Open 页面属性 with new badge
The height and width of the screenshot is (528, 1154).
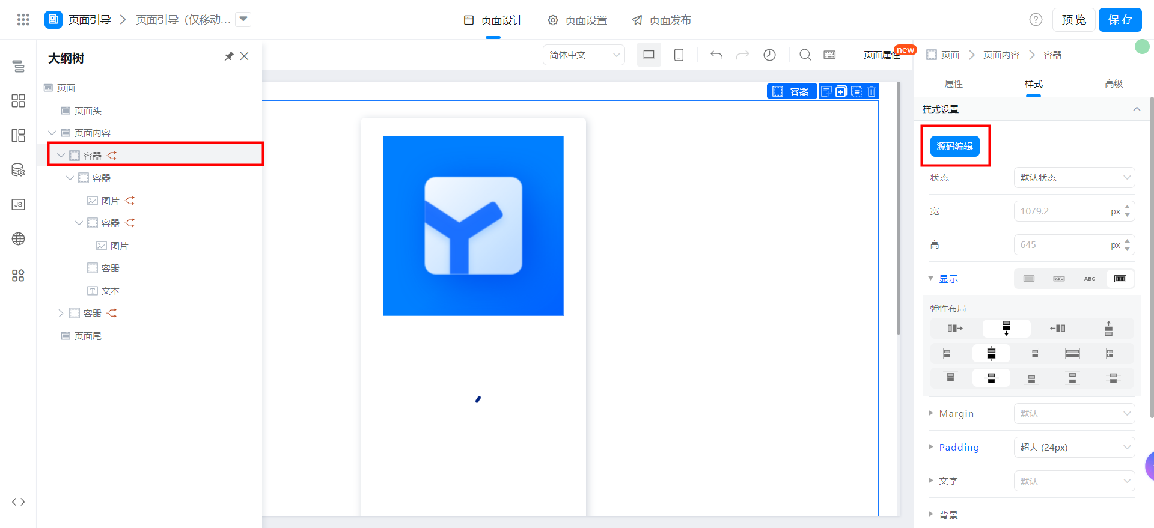point(882,55)
